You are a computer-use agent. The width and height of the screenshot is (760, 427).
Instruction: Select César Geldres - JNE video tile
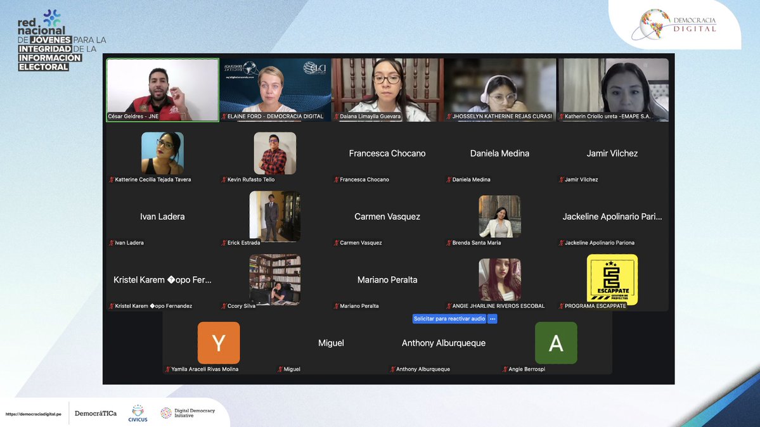162,90
